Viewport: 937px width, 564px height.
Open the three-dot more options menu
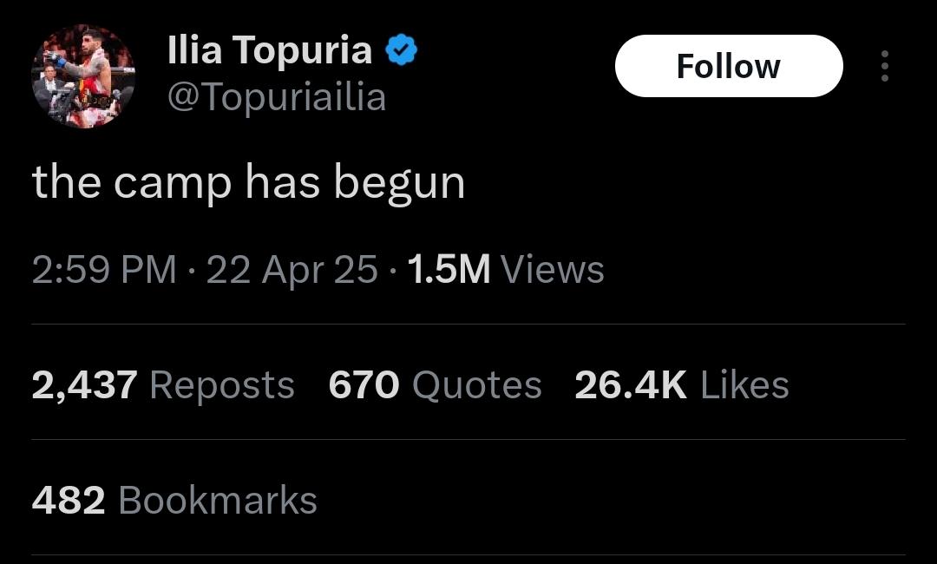884,66
